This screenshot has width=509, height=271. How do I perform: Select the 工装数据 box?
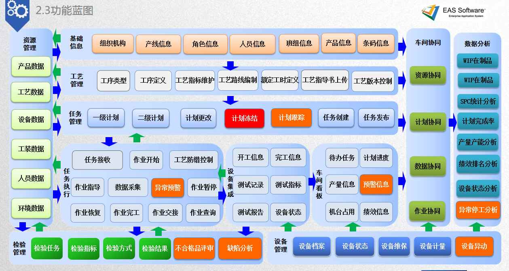click(31, 149)
